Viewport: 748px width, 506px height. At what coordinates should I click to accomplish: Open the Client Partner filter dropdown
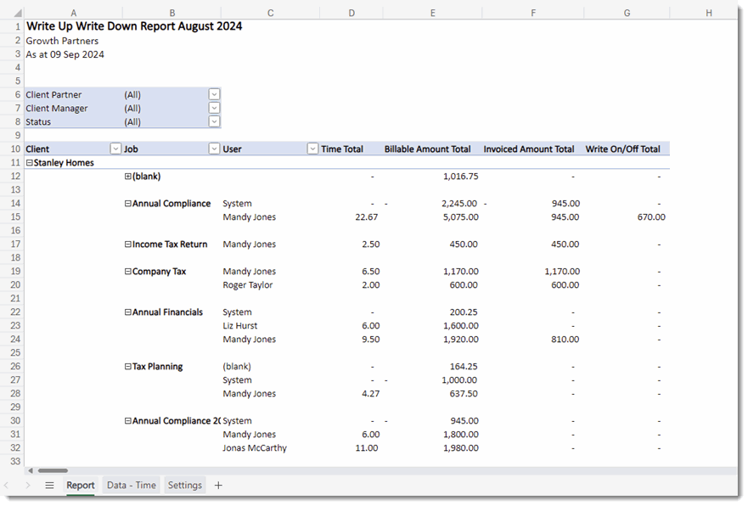214,94
